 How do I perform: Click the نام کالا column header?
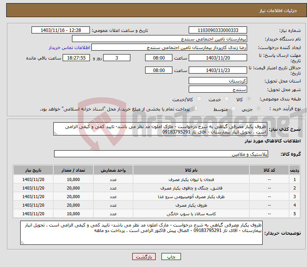point(191,170)
